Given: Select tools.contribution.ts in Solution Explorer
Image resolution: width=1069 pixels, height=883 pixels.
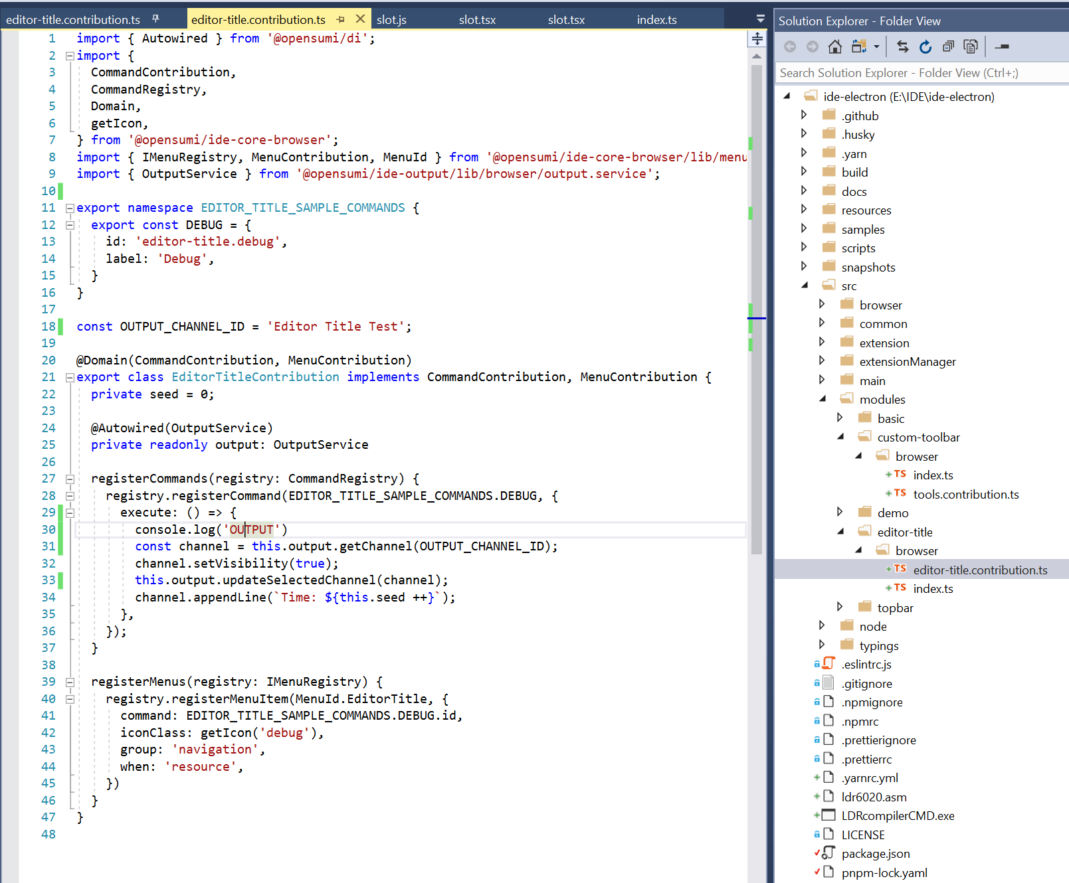Looking at the screenshot, I should pos(966,494).
